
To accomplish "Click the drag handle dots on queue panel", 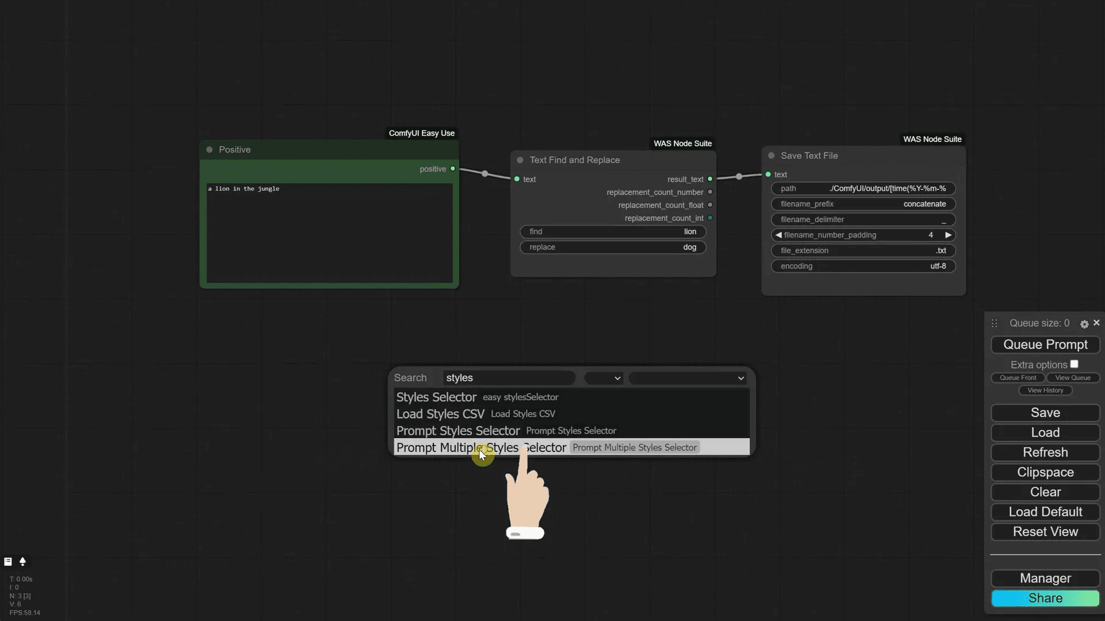I will [x=995, y=323].
